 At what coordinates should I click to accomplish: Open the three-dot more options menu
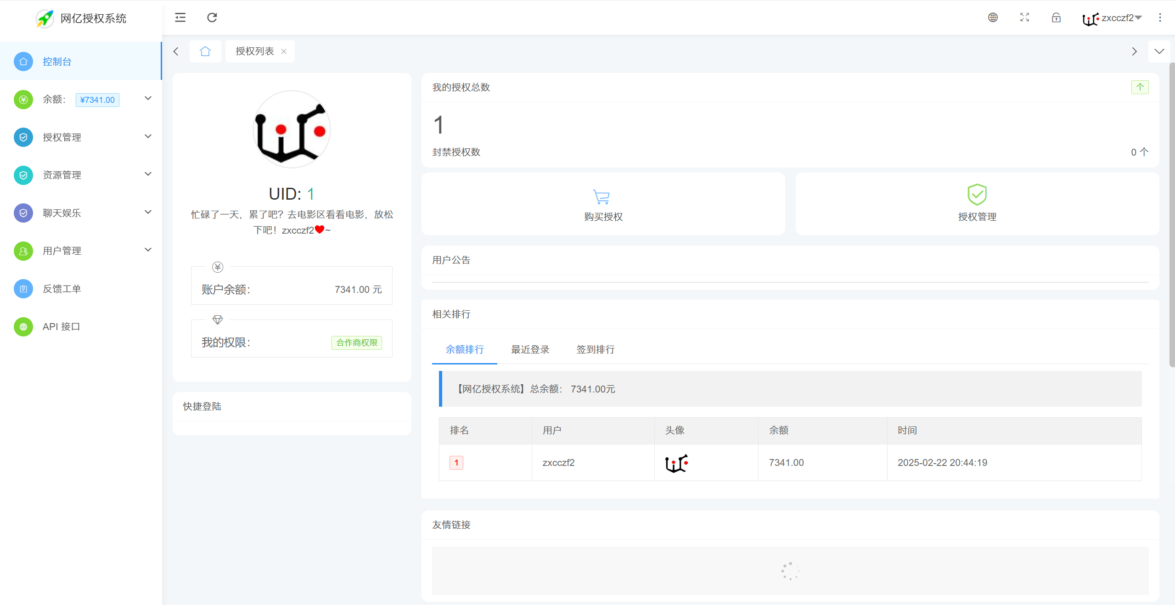1160,17
